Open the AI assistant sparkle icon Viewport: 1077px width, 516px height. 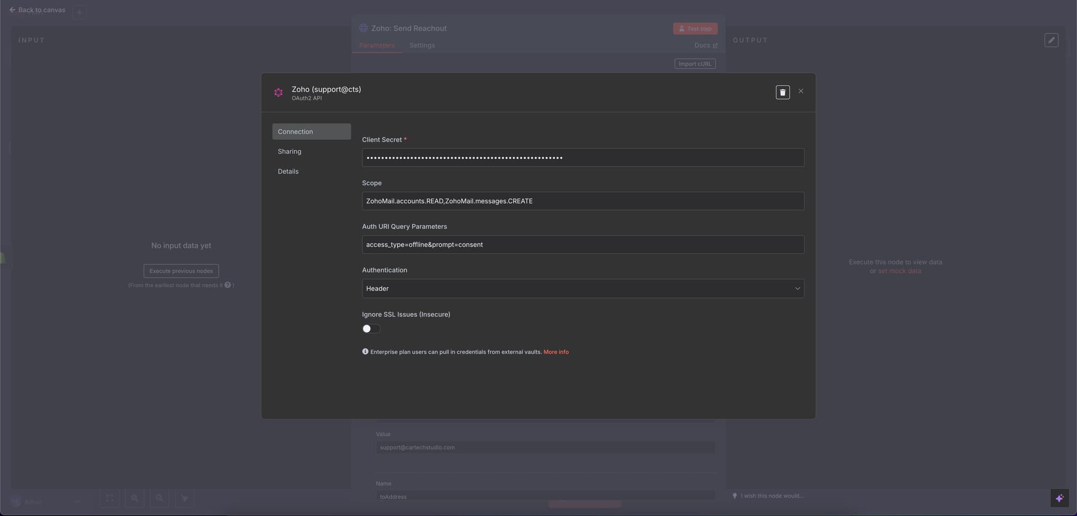coord(1059,498)
